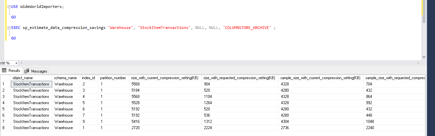
Task: Select the size_with_current_compression_setting(KB) column header
Action: 165,78
